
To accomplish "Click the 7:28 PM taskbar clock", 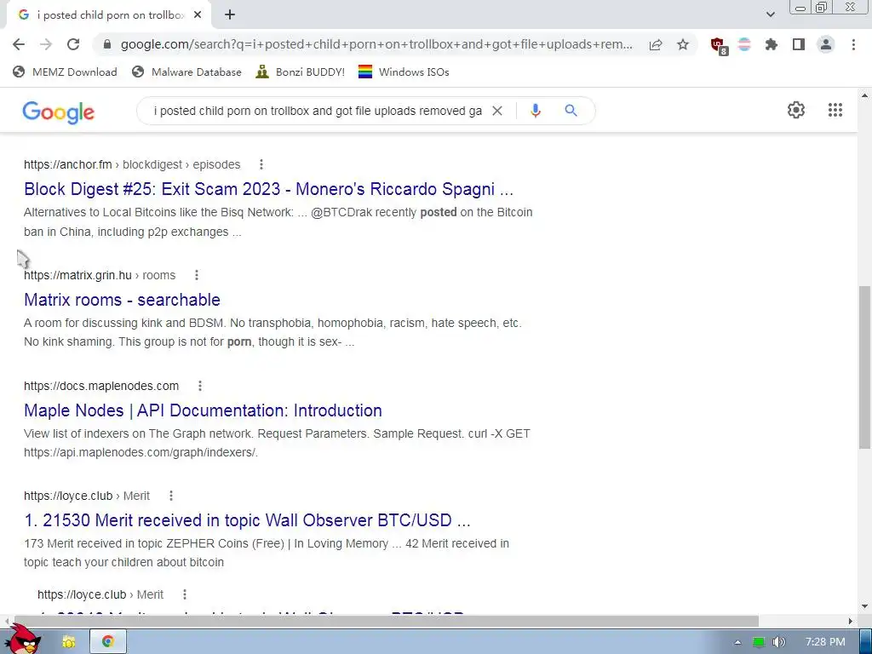I will (825, 642).
